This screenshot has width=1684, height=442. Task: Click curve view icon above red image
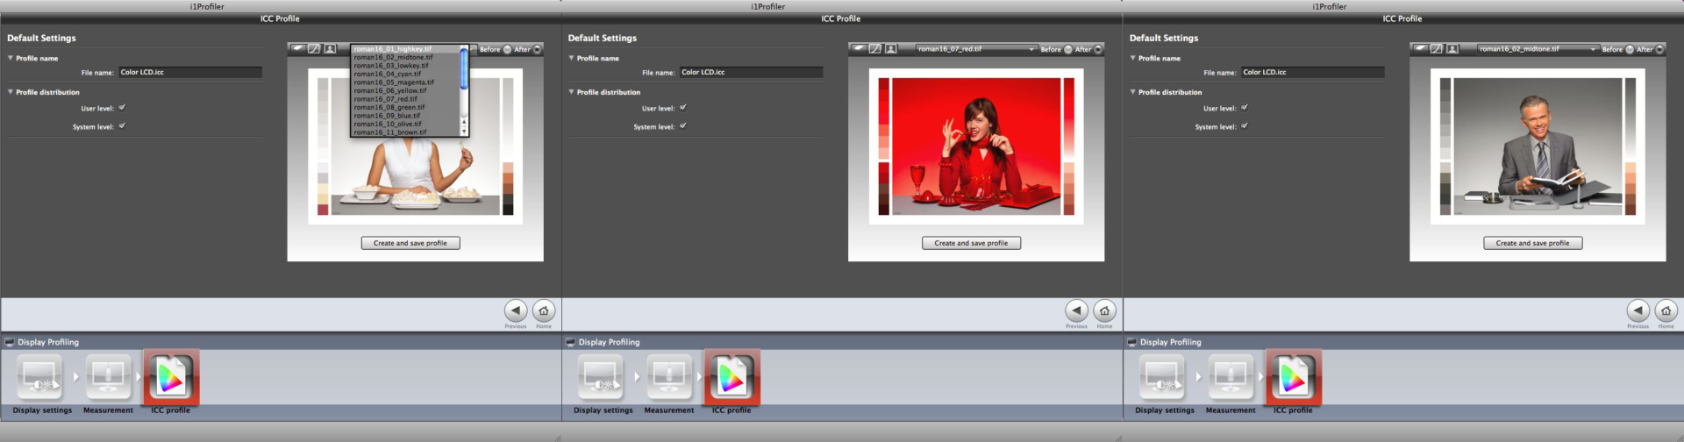tap(874, 49)
